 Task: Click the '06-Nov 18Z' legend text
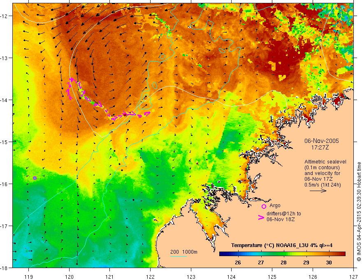[281, 219]
